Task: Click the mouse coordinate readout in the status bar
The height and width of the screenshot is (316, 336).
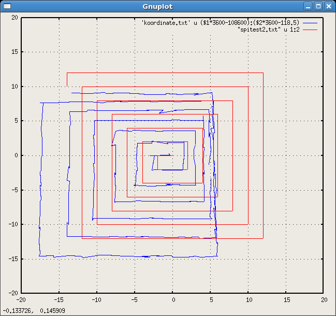Action: point(34,311)
